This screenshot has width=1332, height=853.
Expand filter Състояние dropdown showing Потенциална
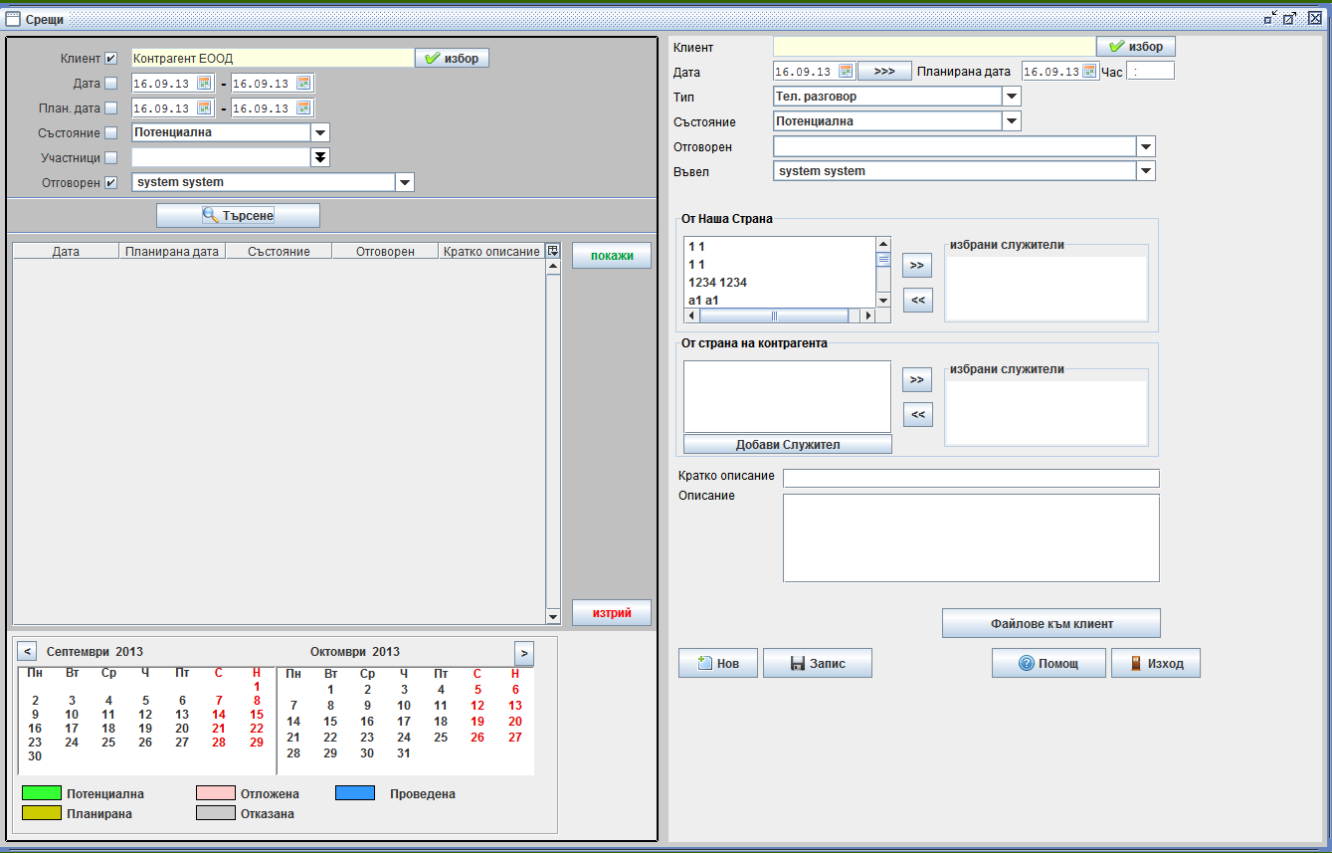[x=320, y=132]
